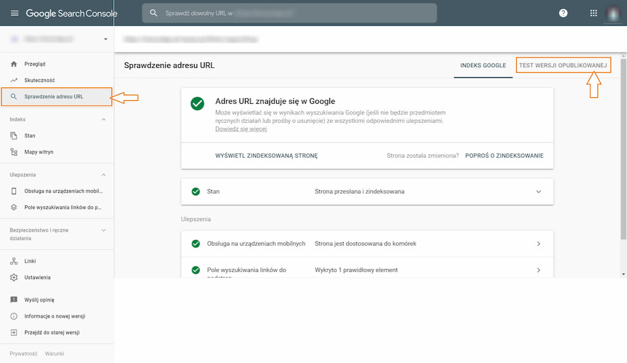The height and width of the screenshot is (363, 627).
Task: Click Poproś o zindeksowanie button
Action: click(505, 156)
